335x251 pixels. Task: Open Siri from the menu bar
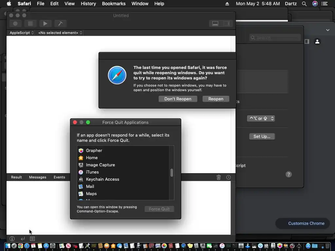[x=315, y=4]
